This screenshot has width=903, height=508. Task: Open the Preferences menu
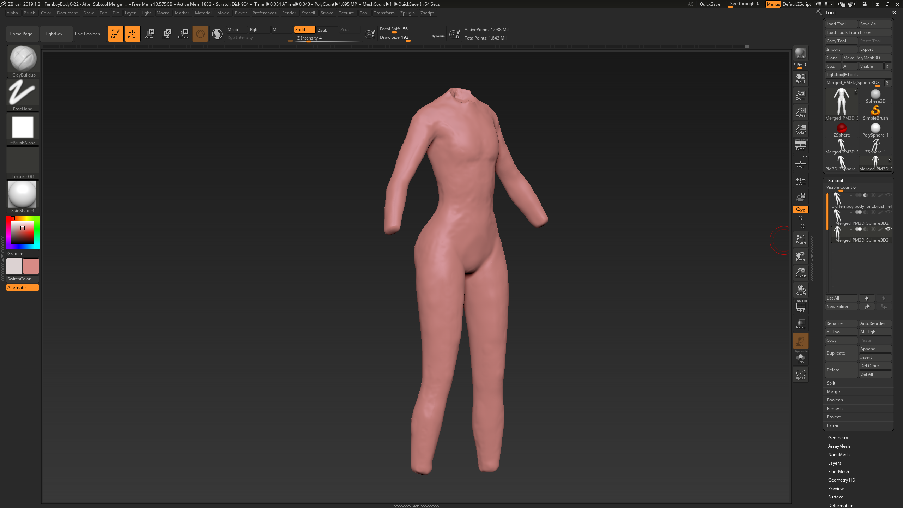[x=264, y=13]
